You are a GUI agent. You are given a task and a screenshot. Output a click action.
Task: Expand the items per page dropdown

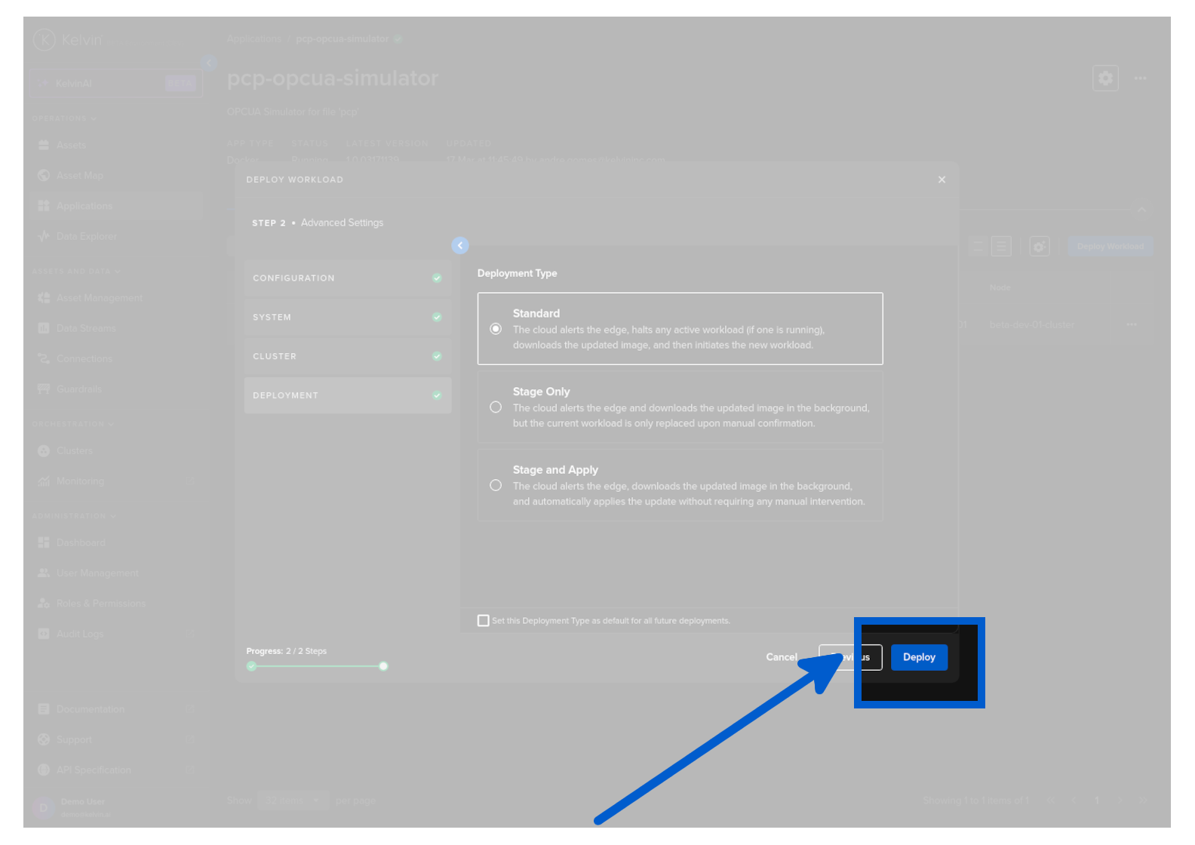tap(293, 800)
